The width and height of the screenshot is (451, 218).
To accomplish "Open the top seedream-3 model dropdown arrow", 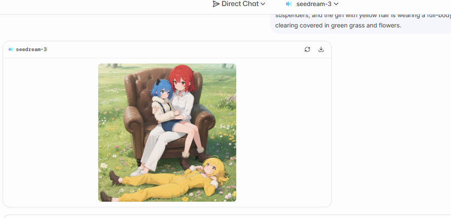I will [x=336, y=4].
